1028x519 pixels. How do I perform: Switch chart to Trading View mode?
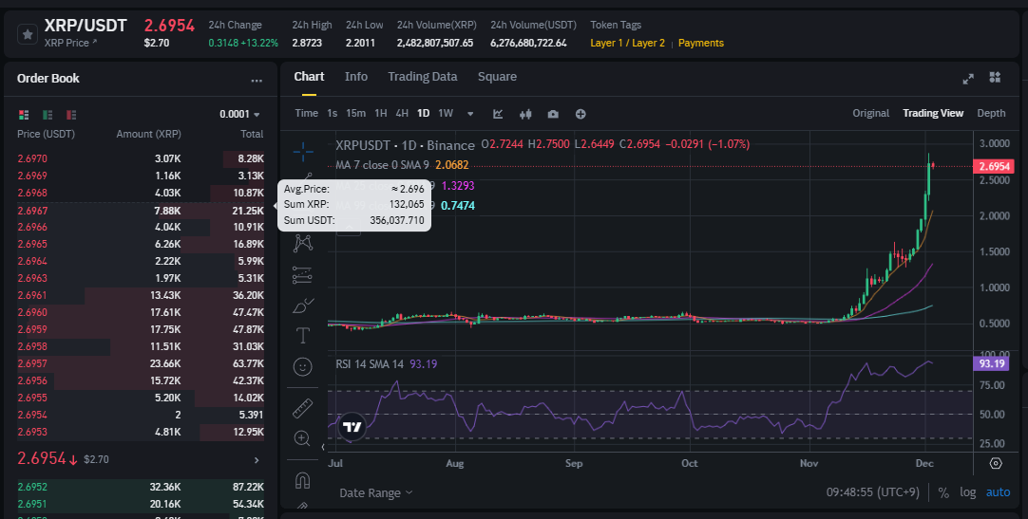point(933,113)
